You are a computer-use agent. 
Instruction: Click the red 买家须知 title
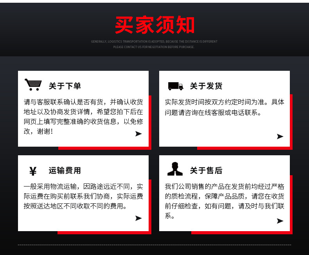[155, 25]
